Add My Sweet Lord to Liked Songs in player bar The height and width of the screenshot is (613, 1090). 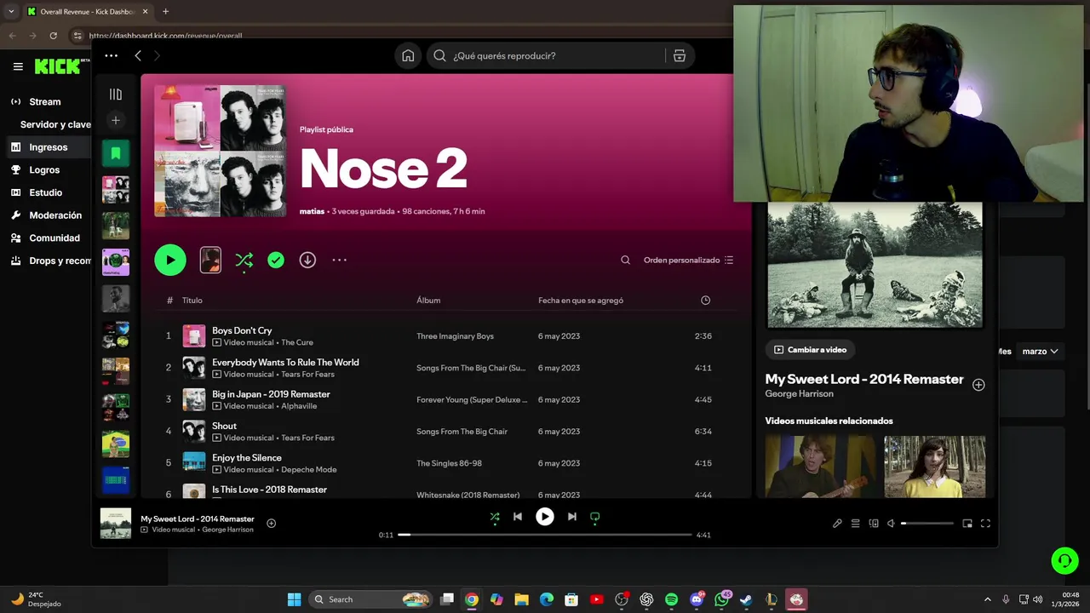tap(272, 524)
